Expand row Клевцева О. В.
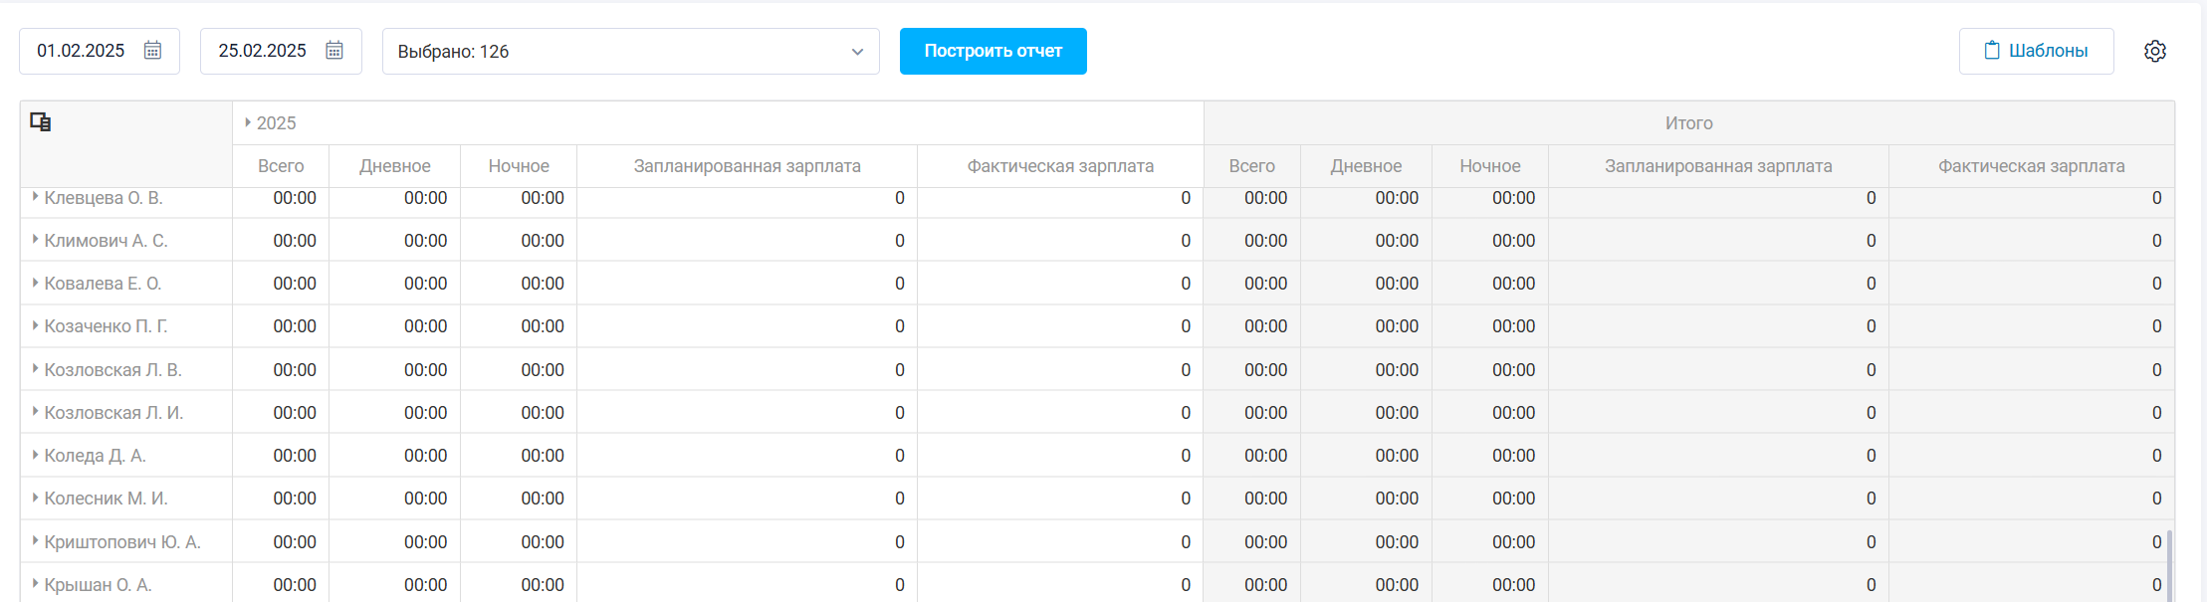The width and height of the screenshot is (2207, 602). (x=35, y=197)
